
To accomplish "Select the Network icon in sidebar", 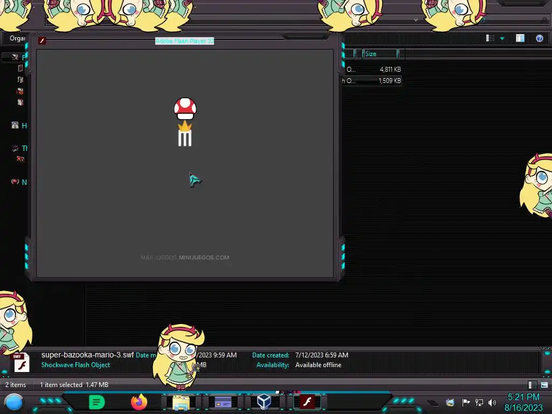I will pos(15,182).
